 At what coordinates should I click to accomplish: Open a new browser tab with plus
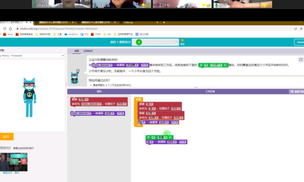pyautogui.click(x=164, y=22)
